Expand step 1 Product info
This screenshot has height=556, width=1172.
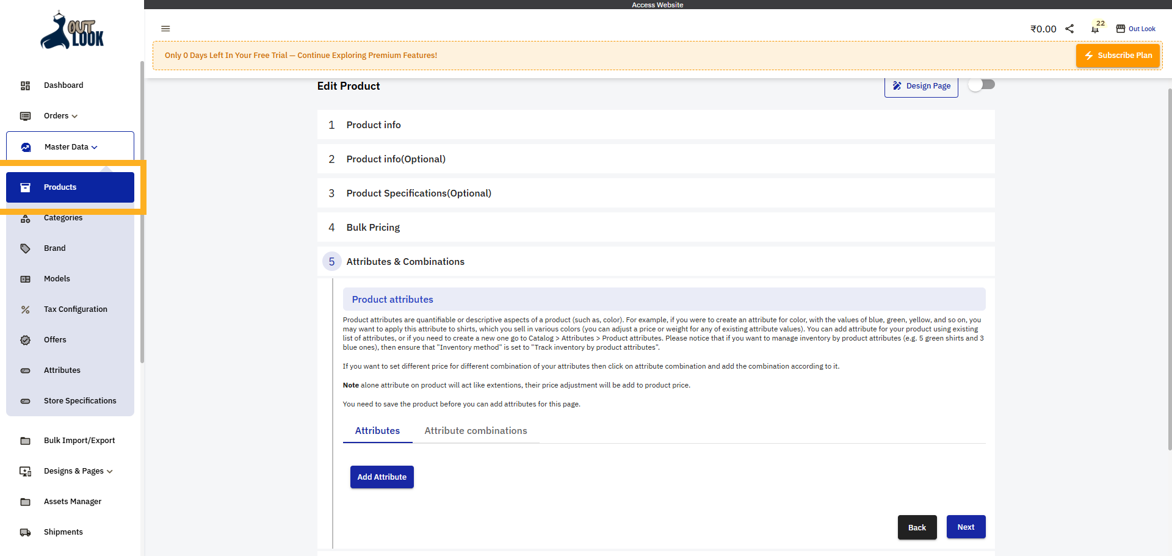[x=656, y=125]
